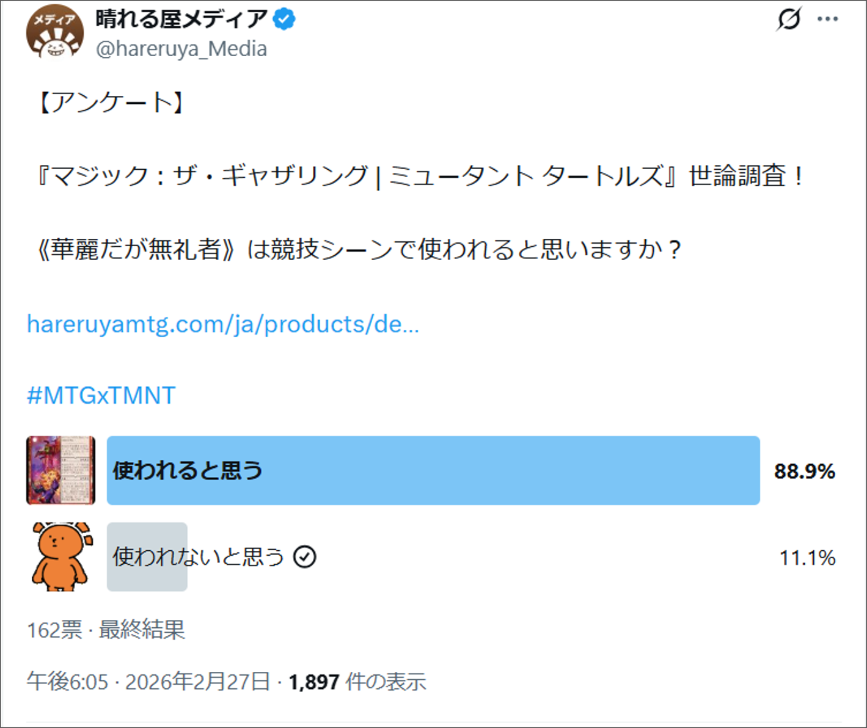Click the orange bear poll image

click(61, 556)
